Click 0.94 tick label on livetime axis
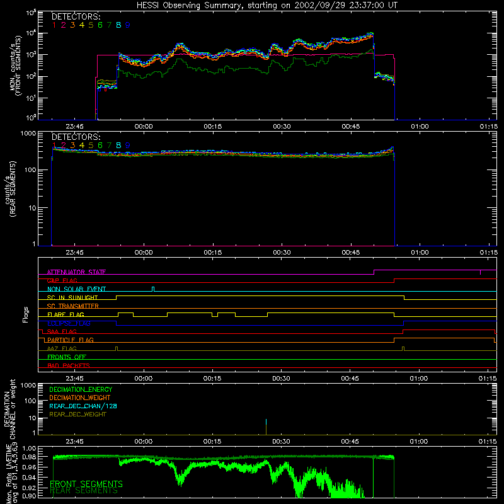The width and height of the screenshot is (504, 504). coord(30,478)
